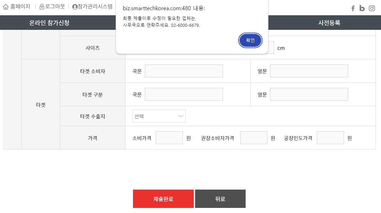
Task: Click the 권장소비자가격 price input box
Action: click(x=254, y=138)
